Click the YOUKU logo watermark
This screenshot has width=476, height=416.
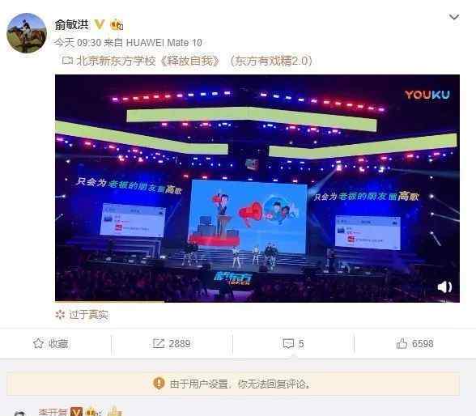point(427,95)
